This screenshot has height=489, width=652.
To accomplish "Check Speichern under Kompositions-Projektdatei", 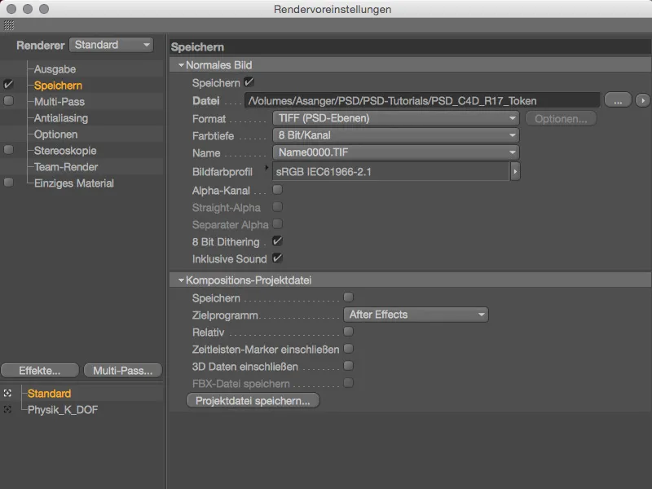I will click(x=349, y=297).
